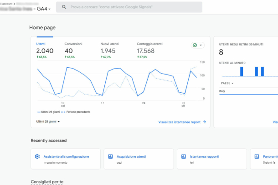Expand the data quality indicator dropdown arrow
The image size is (278, 185).
201,45
